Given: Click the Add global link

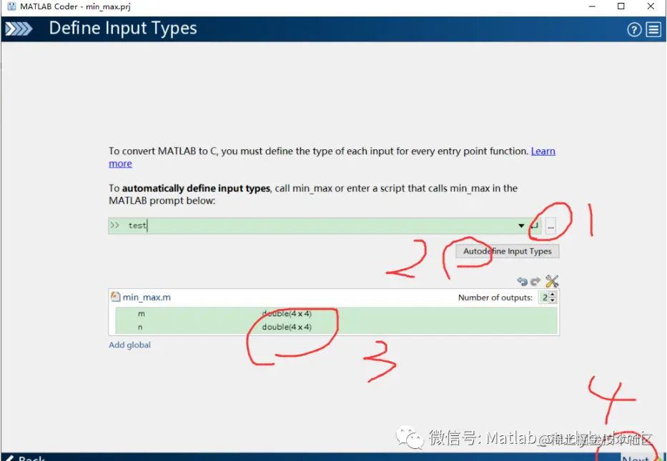Looking at the screenshot, I should (129, 345).
